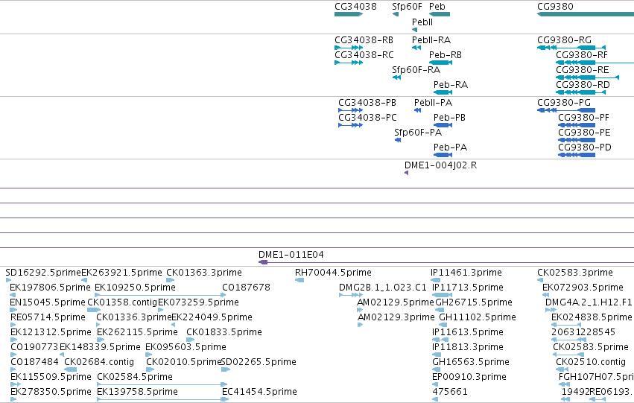Click EST label AM02129.3prime

396,317
